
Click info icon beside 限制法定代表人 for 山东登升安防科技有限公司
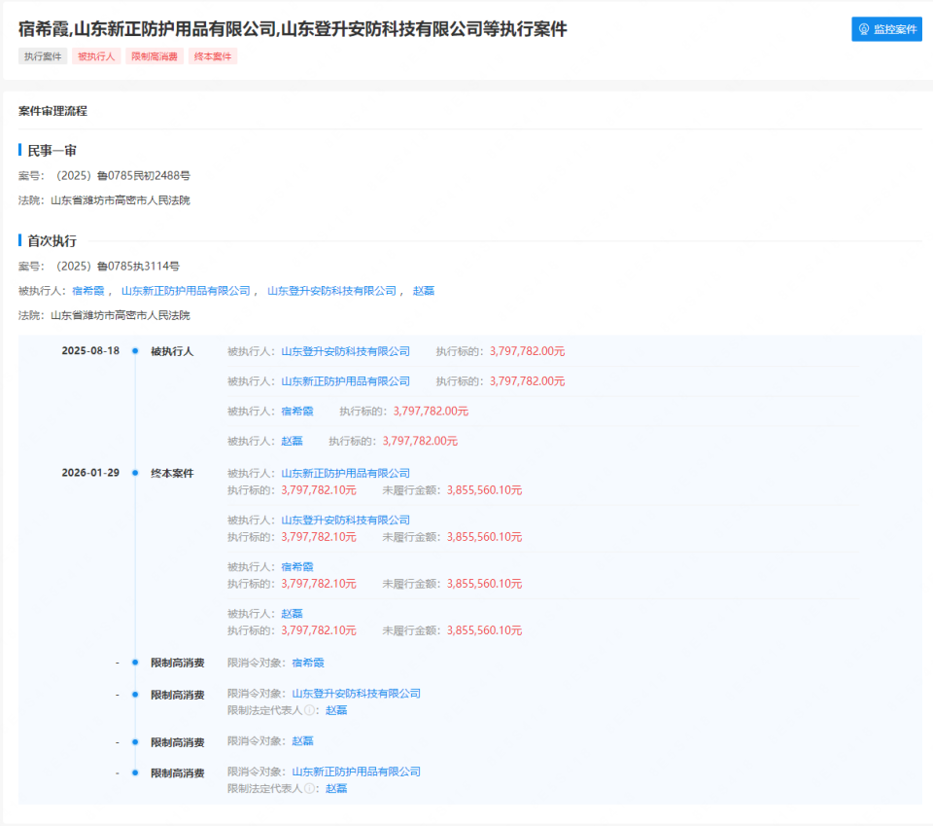tap(309, 710)
